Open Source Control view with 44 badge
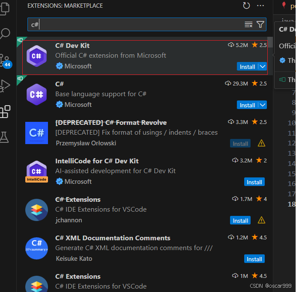The image size is (296, 292). click(6, 61)
